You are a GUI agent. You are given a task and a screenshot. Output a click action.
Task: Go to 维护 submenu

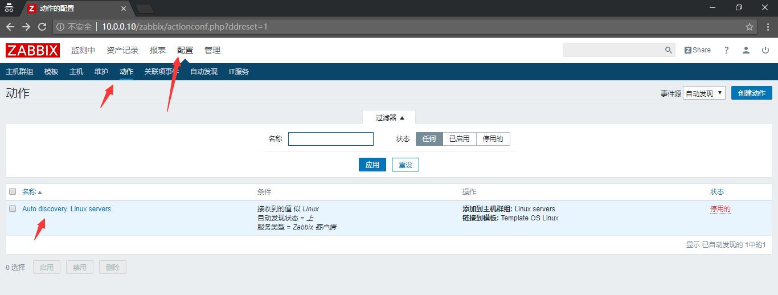[101, 72]
